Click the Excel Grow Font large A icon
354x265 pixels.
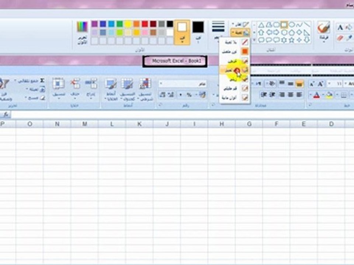click(320, 84)
